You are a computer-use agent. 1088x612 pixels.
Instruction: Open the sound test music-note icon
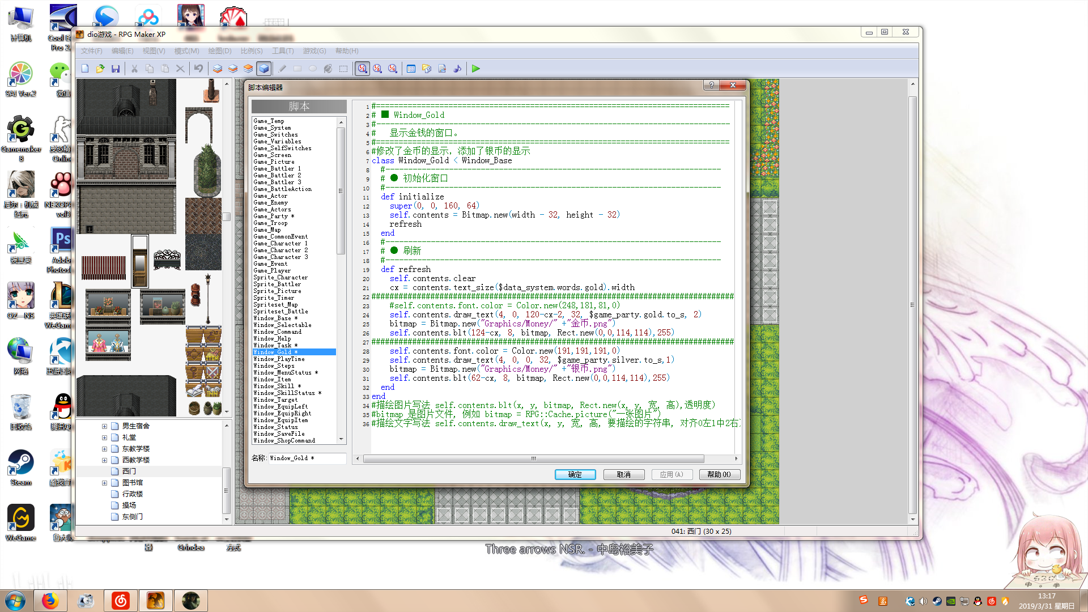[x=457, y=69]
